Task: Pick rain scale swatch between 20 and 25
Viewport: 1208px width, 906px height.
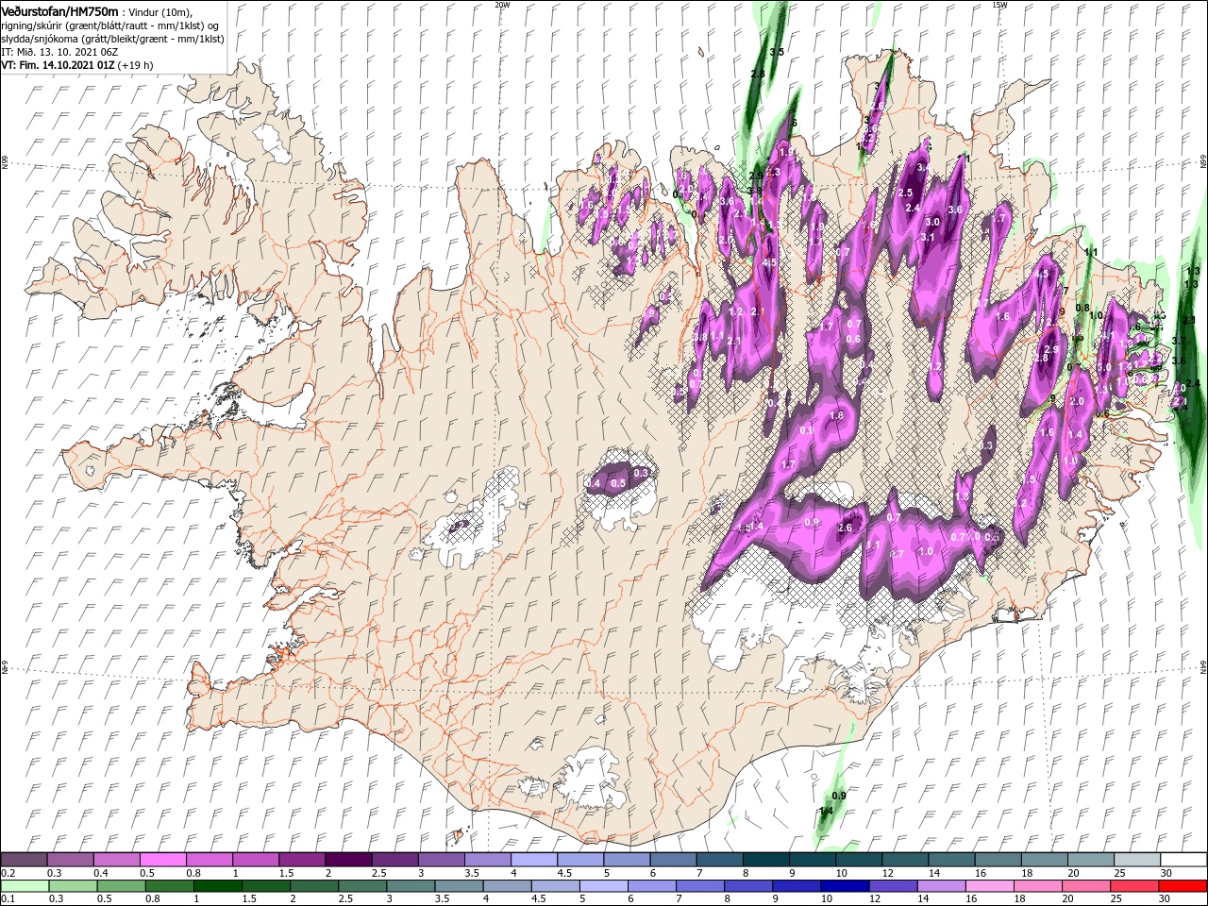Action: 1088,886
